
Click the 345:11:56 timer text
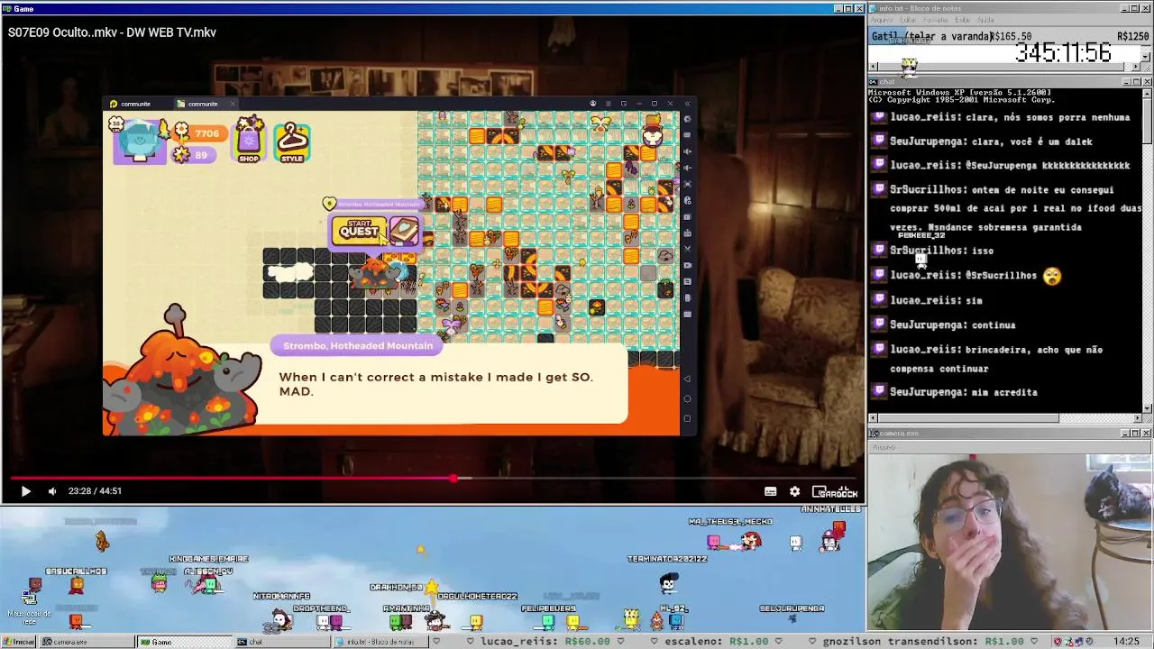(x=1063, y=52)
